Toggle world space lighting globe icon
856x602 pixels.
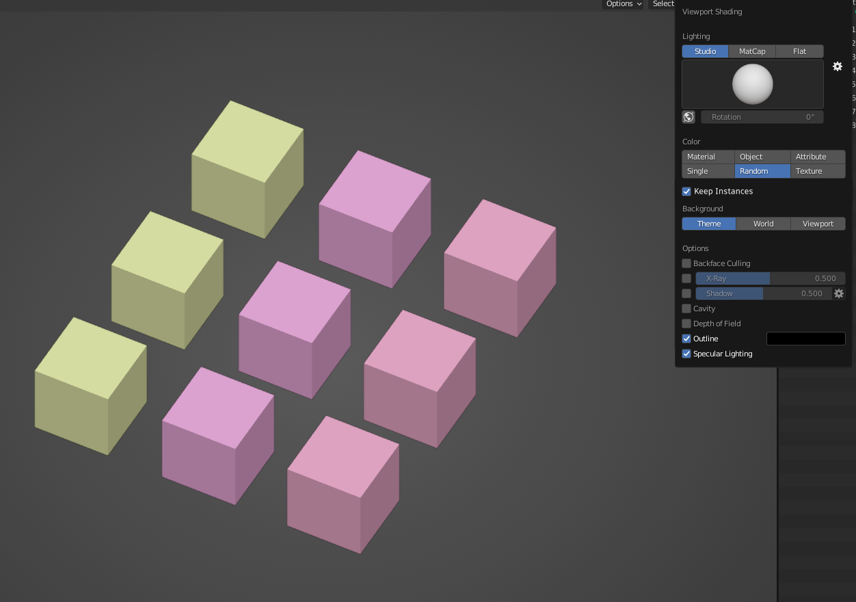(x=688, y=117)
